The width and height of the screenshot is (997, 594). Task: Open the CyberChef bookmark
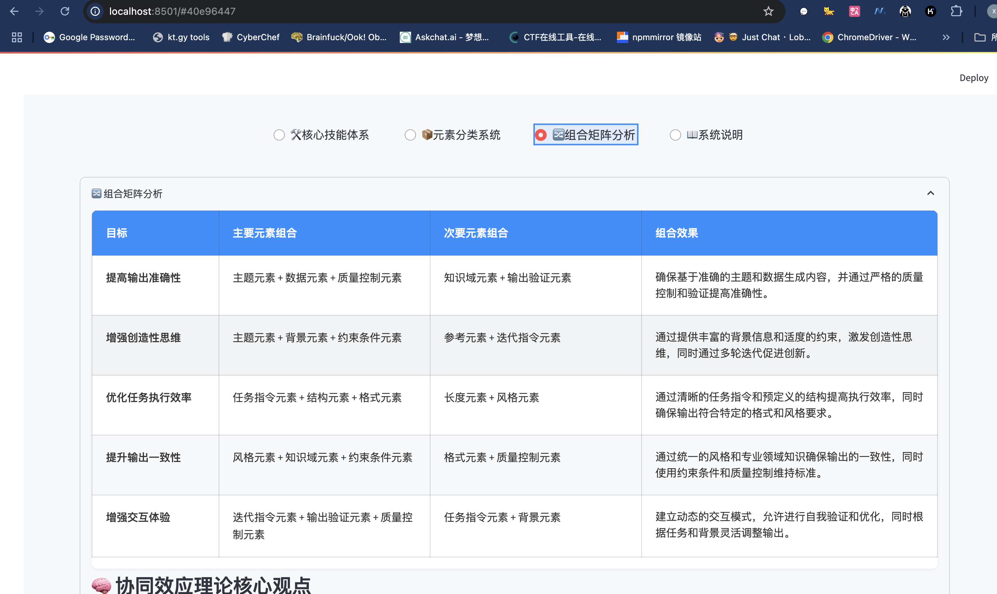(x=251, y=37)
